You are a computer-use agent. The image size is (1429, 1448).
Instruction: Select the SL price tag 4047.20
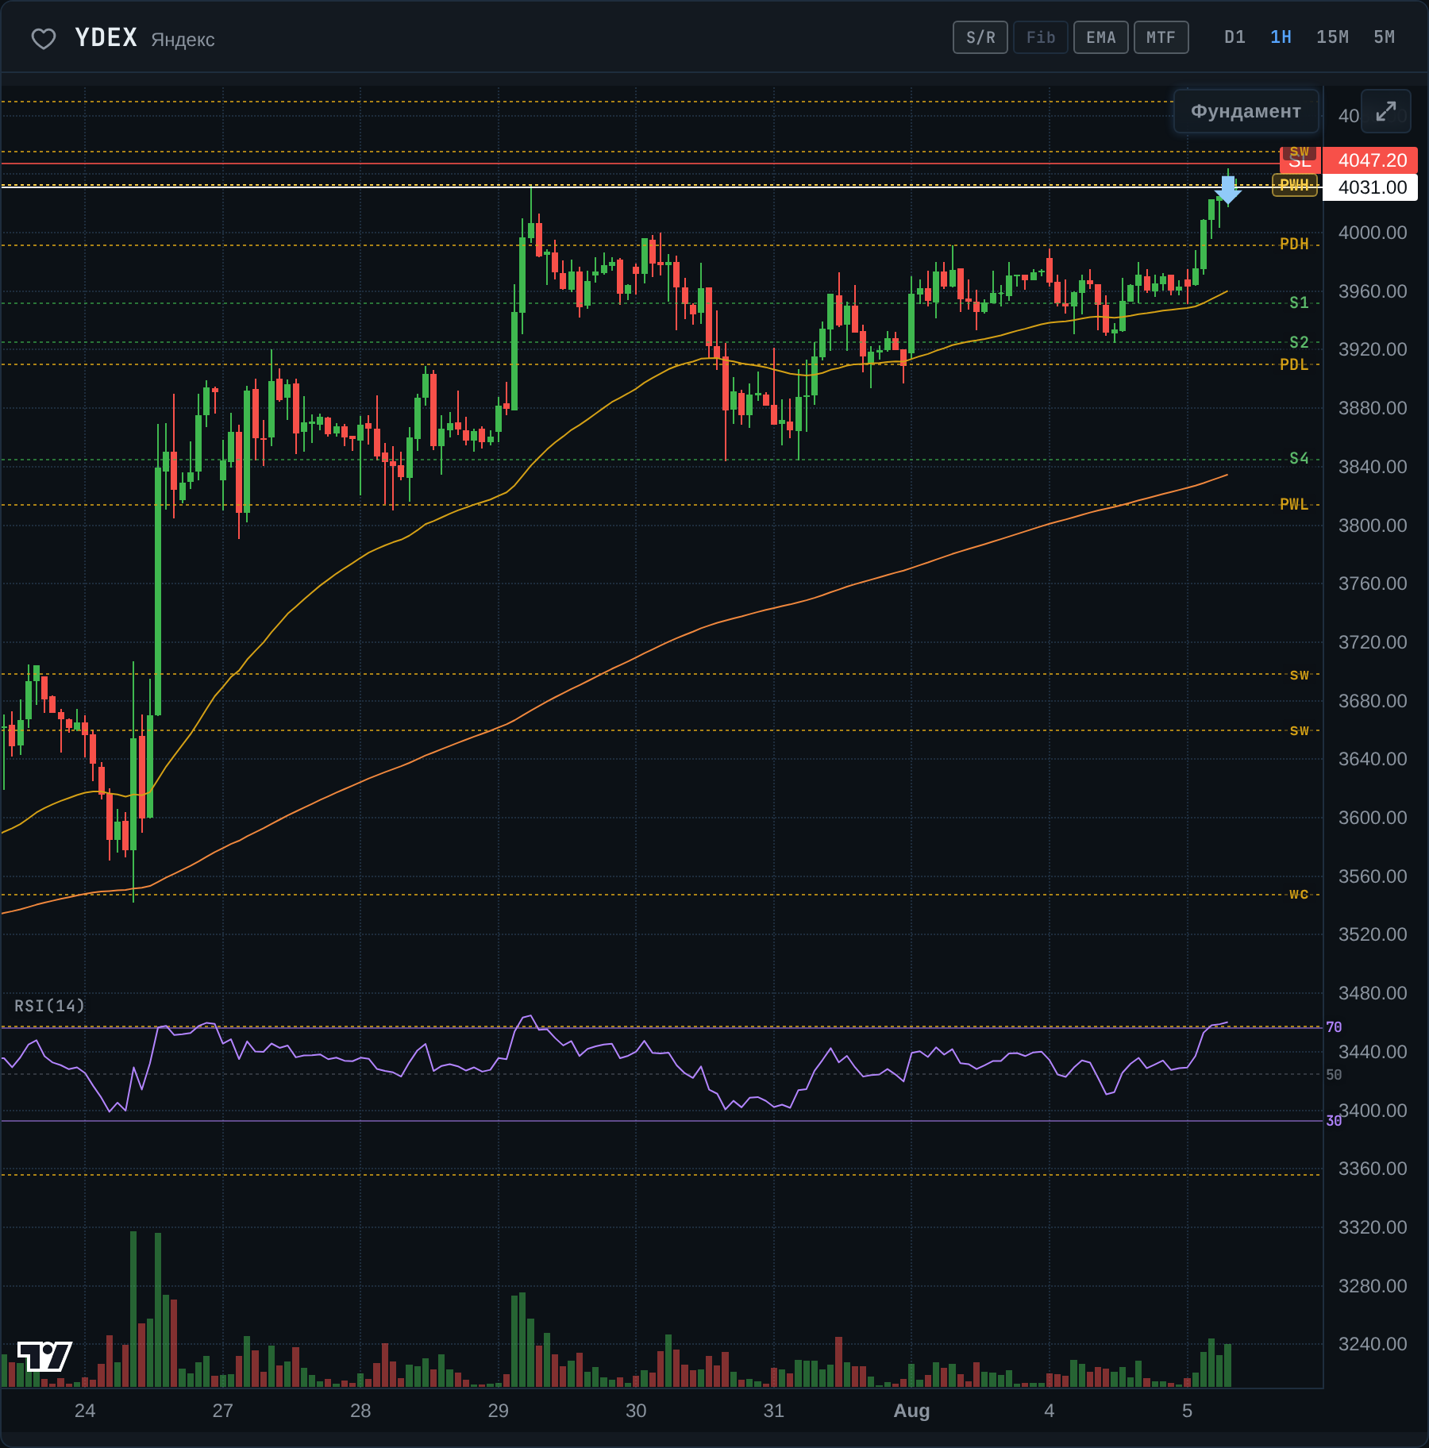point(1370,160)
